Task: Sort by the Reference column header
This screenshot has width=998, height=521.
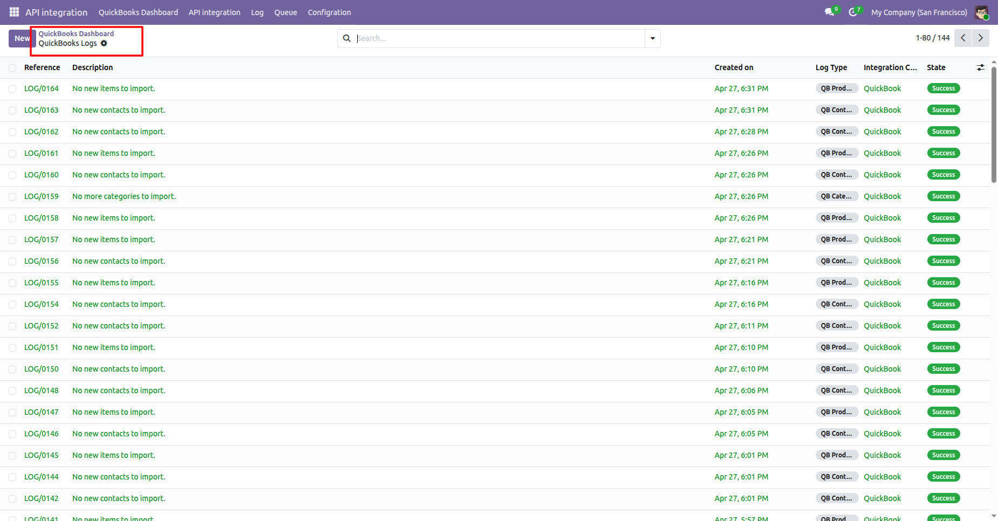Action: coord(42,67)
